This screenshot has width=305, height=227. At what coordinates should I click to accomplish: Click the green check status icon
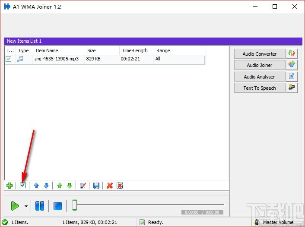[x=5, y=222]
